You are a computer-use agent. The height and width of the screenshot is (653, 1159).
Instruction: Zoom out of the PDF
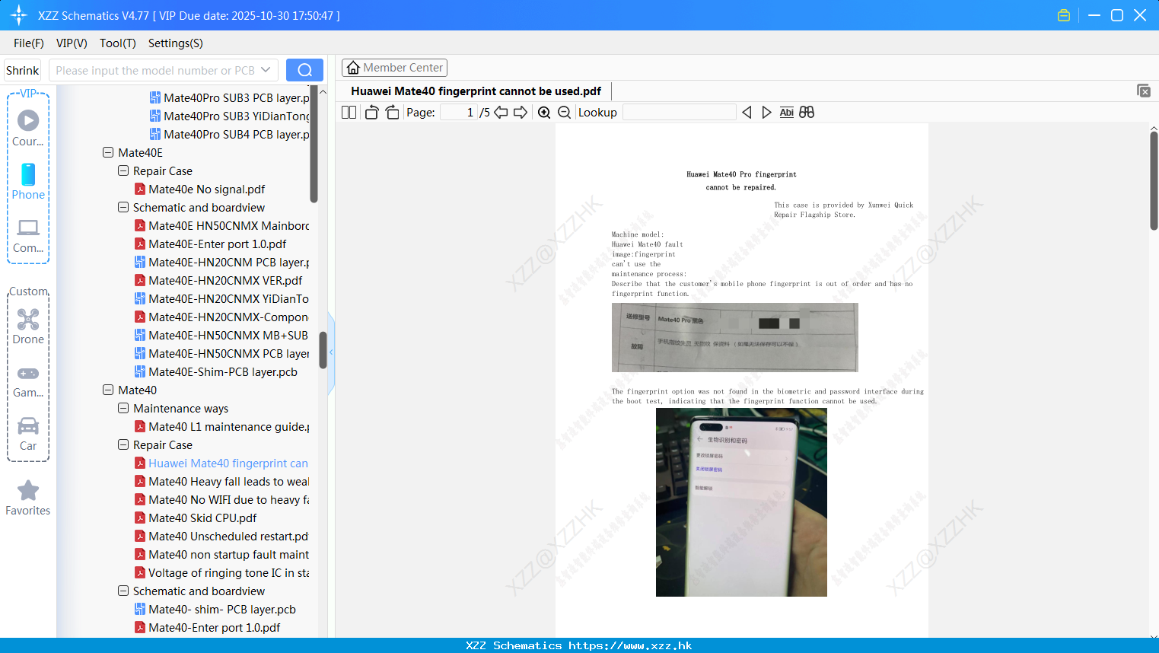[564, 112]
